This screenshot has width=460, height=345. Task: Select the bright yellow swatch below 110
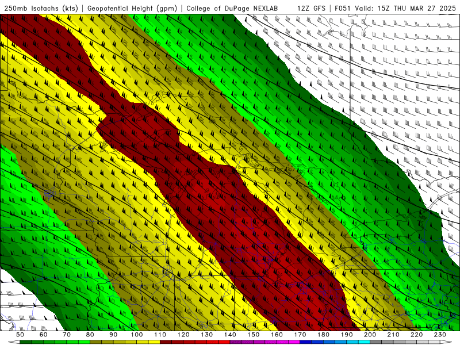pyautogui.click(x=154, y=342)
